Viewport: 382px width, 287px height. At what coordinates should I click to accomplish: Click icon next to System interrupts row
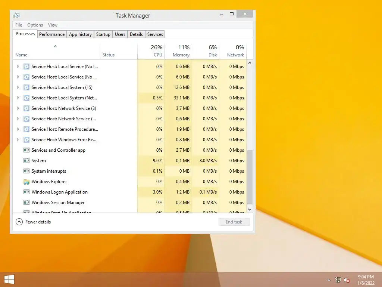26,171
